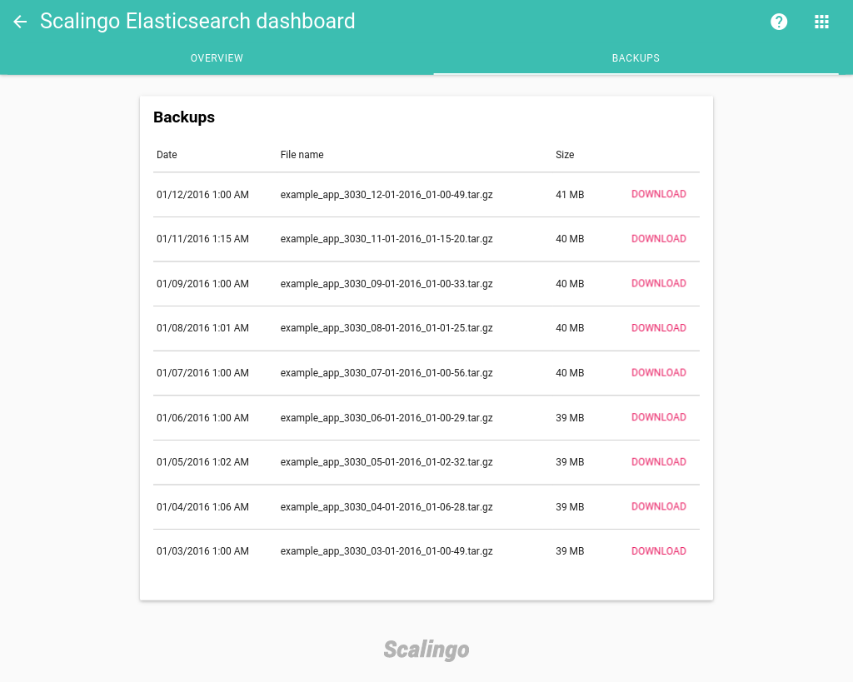Select file name example_app_3030_05-01-2016_01-02-32.tar.gz
Screen dimensions: 853x682
pyautogui.click(x=387, y=462)
